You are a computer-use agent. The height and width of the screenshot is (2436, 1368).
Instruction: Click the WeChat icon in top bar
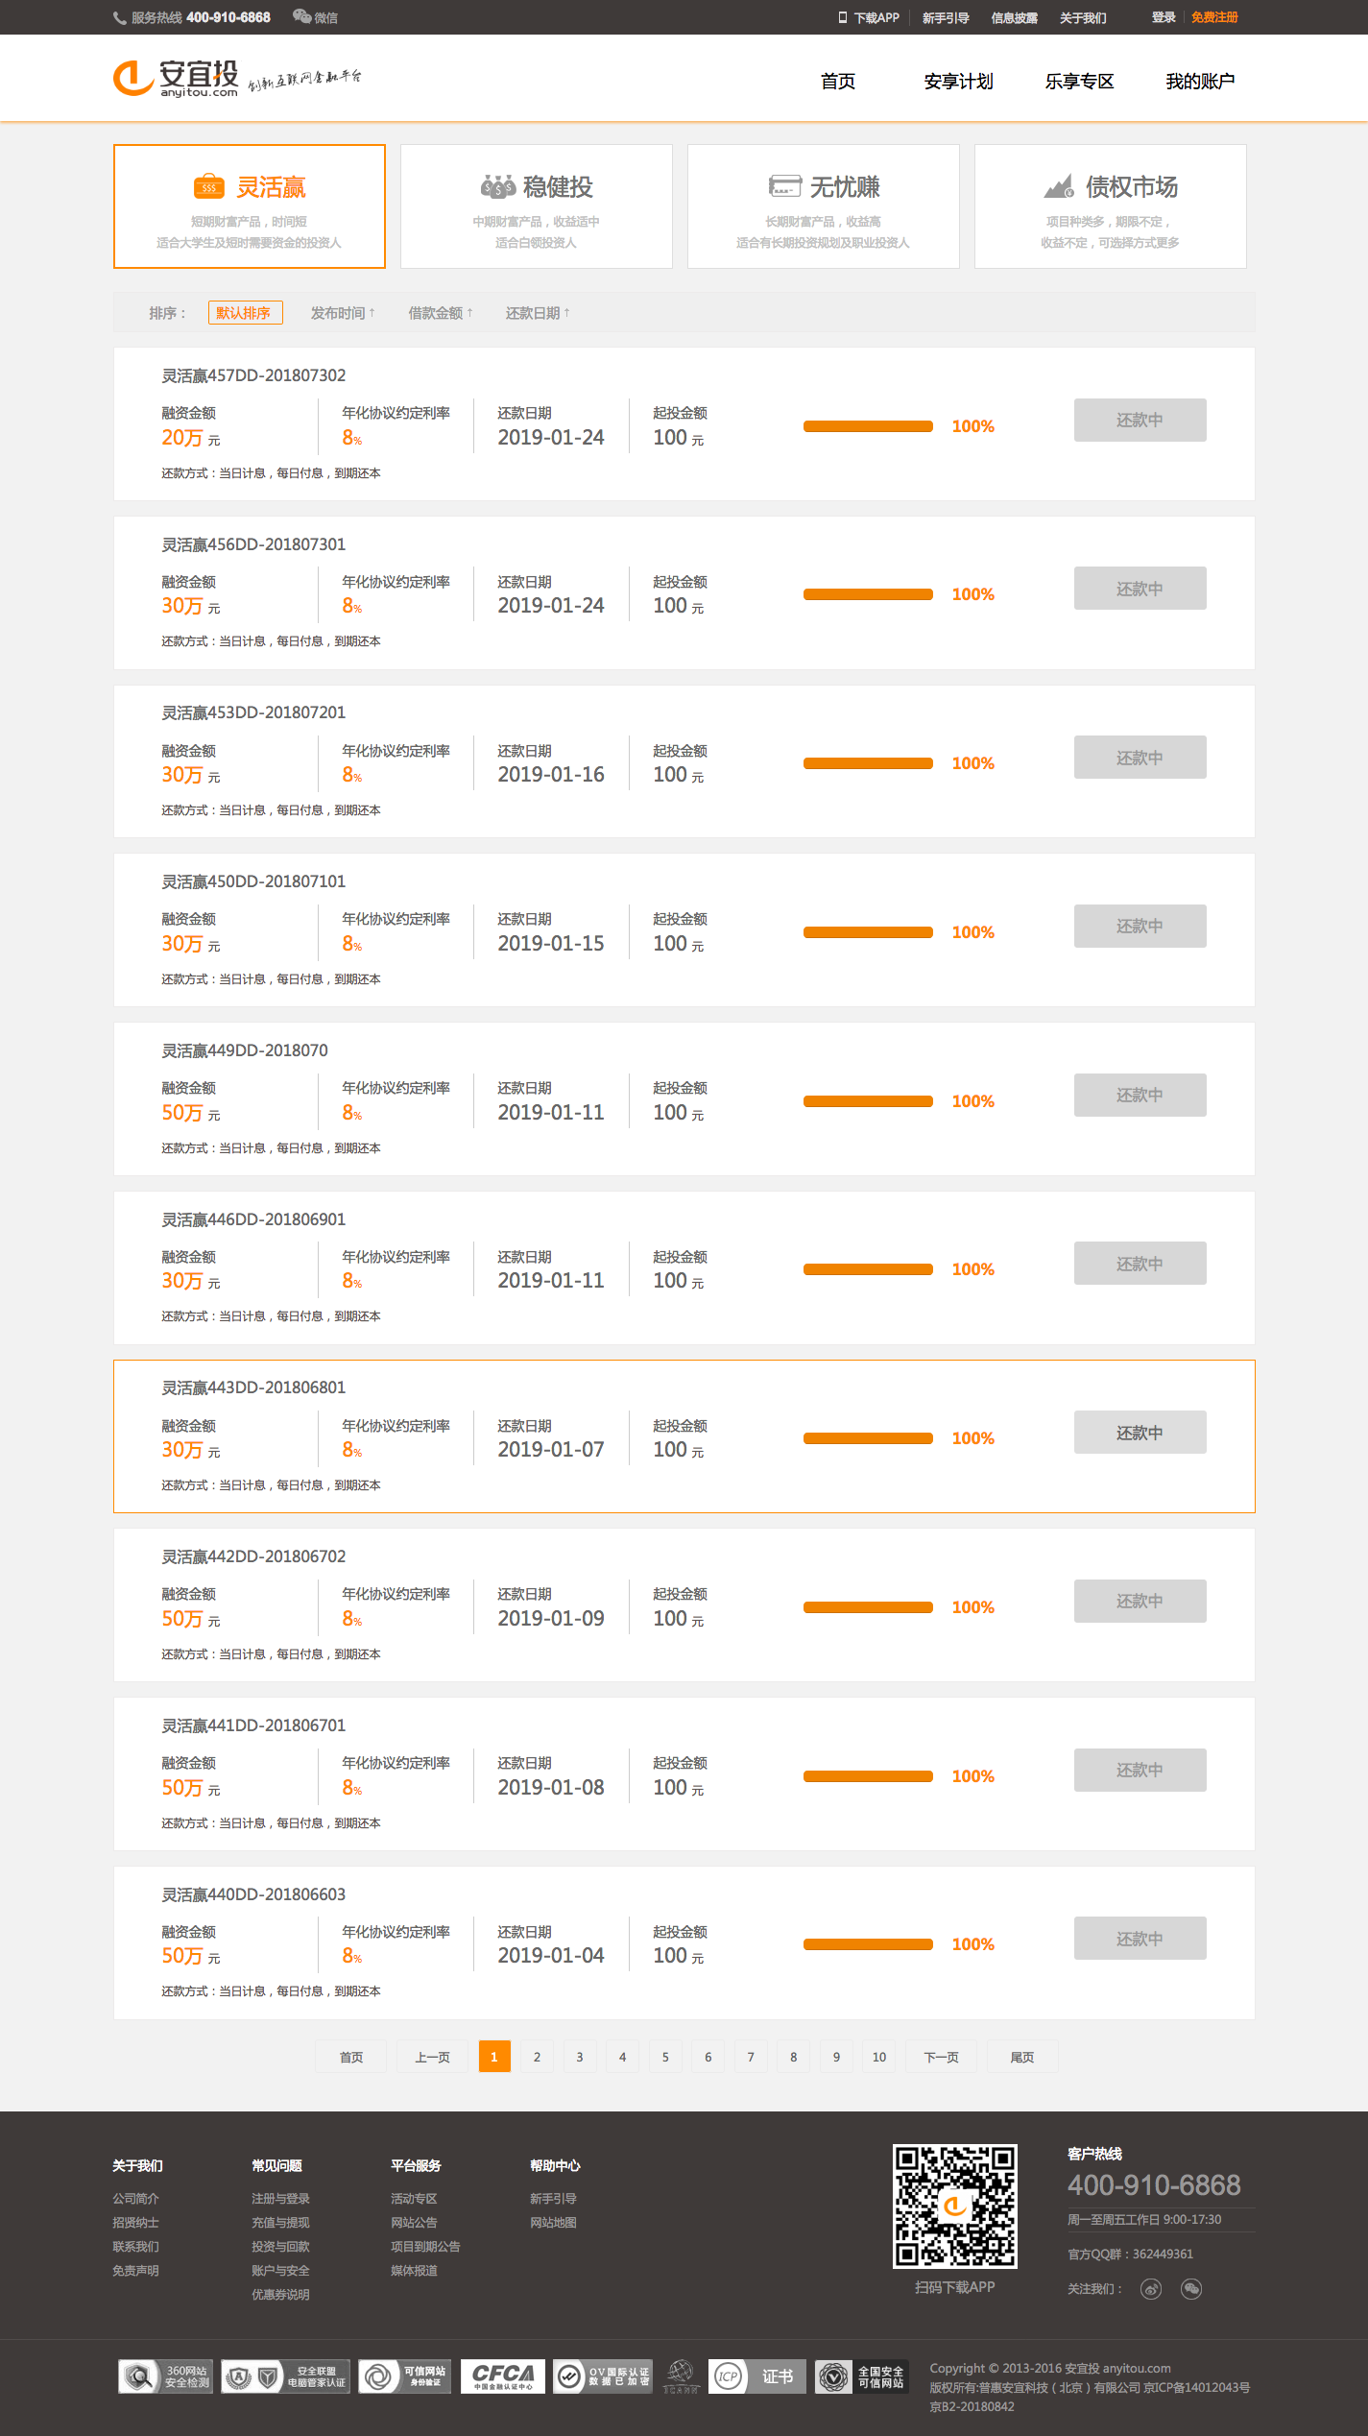[x=301, y=16]
